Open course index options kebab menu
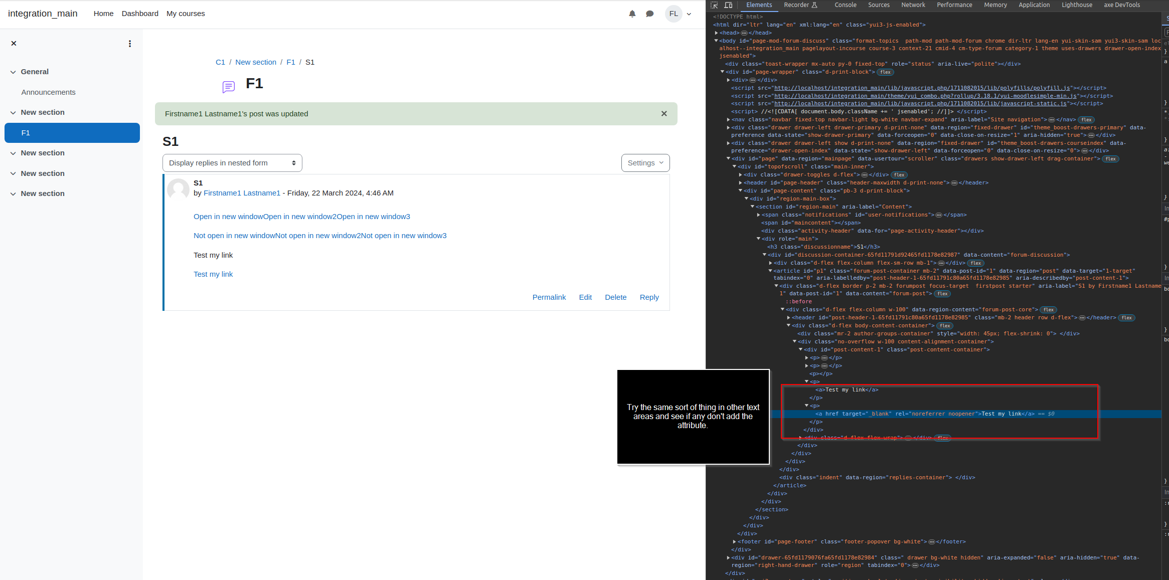This screenshot has width=1169, height=580. pyautogui.click(x=130, y=44)
